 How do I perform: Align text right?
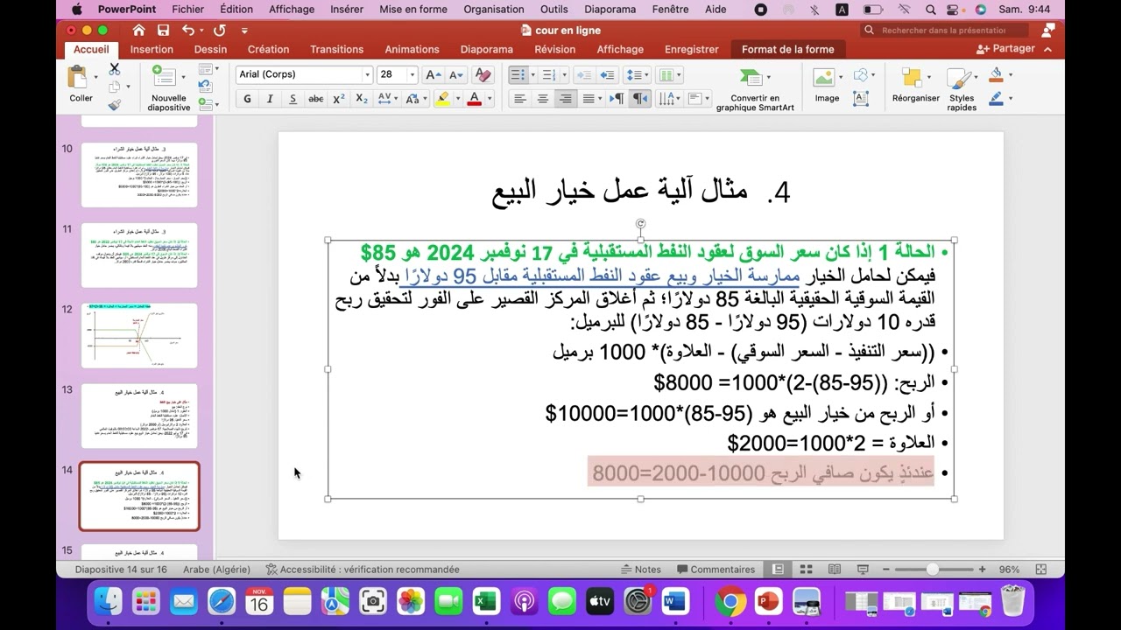[566, 99]
